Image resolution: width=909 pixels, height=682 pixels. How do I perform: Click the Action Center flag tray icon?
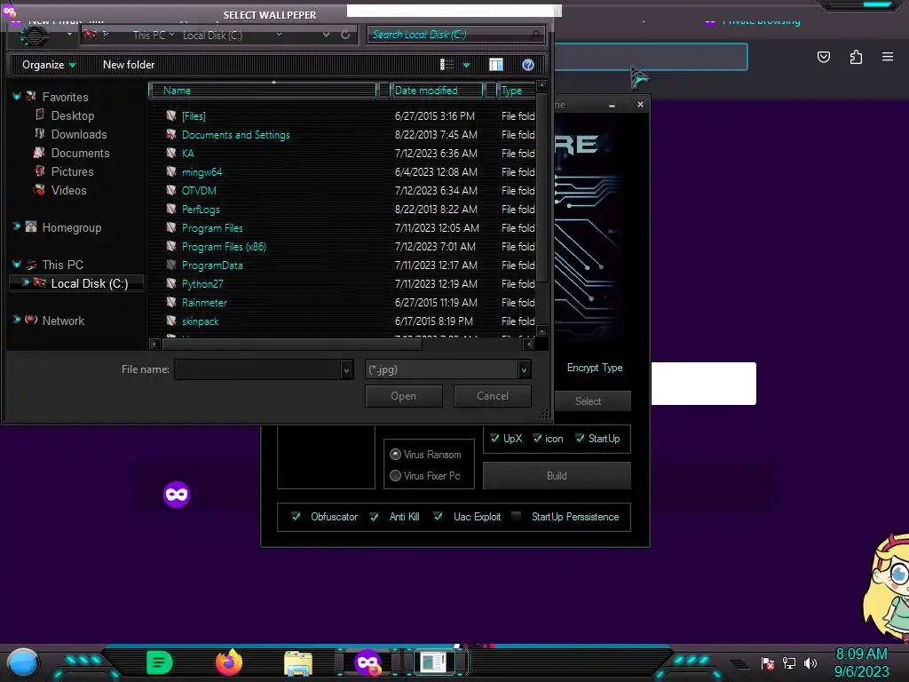768,662
